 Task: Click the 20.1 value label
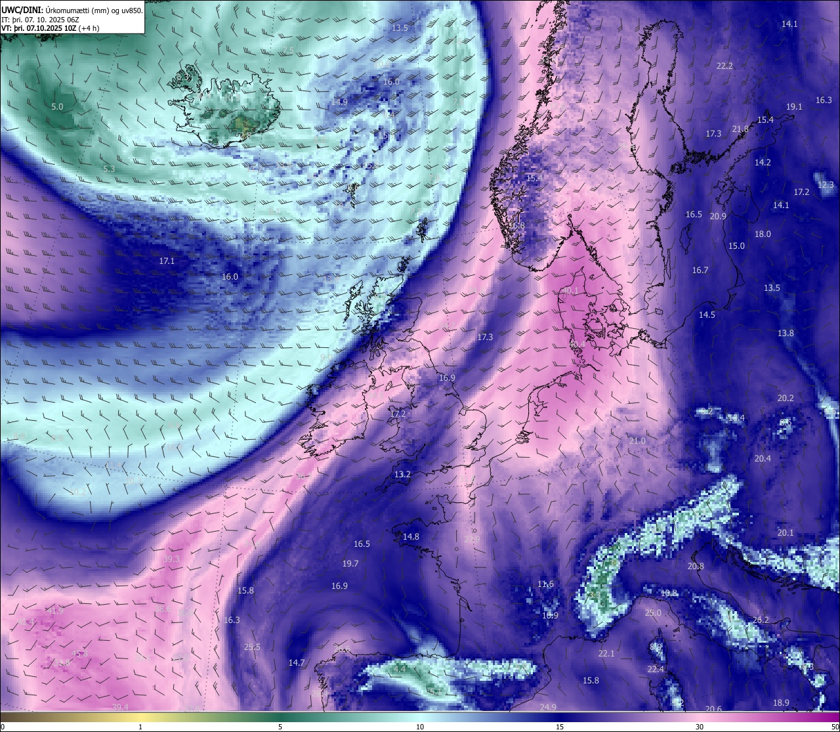[786, 532]
